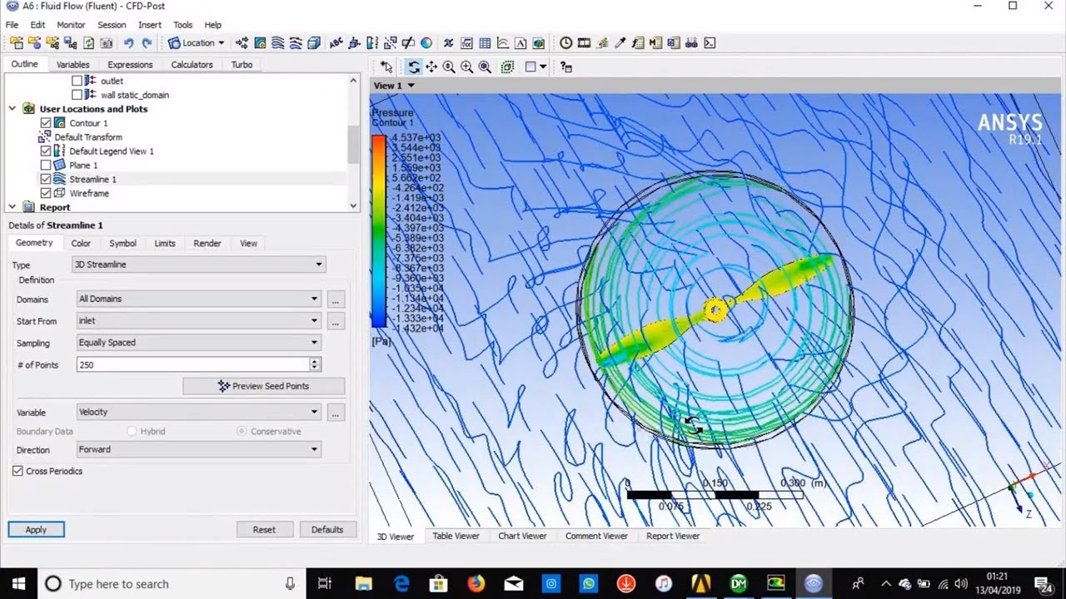Image resolution: width=1066 pixels, height=599 pixels.
Task: Open the Type dropdown showing 3D Streamline
Action: (199, 265)
